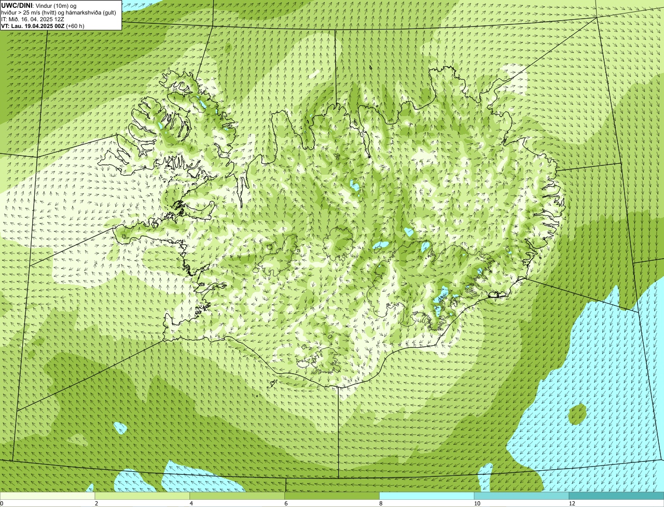Click the "4" tick label on the scale

click(191, 503)
